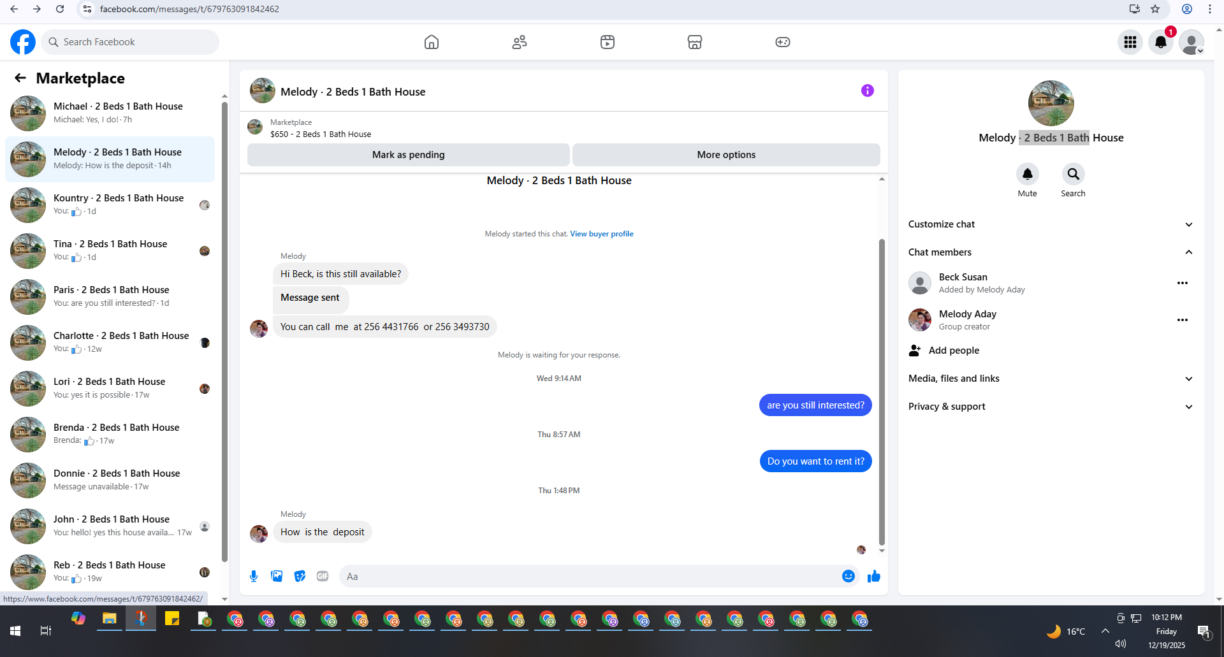Open Lori 2 Beds 1 Bath House chat
Image resolution: width=1224 pixels, height=657 pixels.
coord(110,389)
